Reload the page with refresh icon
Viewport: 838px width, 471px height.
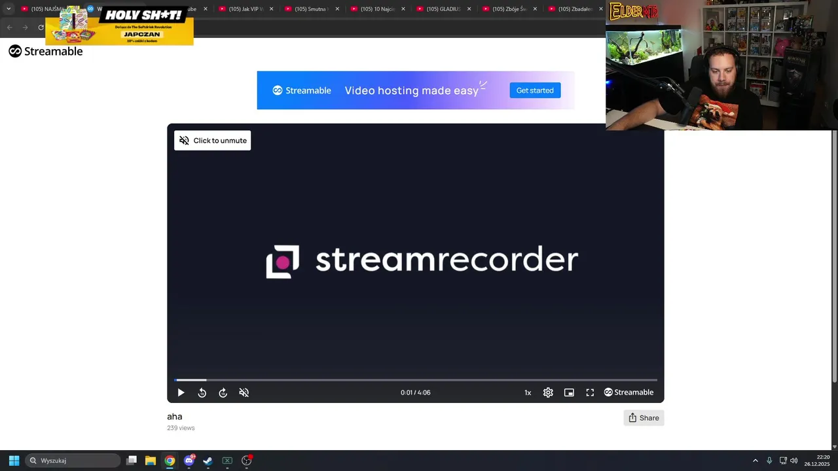point(41,27)
